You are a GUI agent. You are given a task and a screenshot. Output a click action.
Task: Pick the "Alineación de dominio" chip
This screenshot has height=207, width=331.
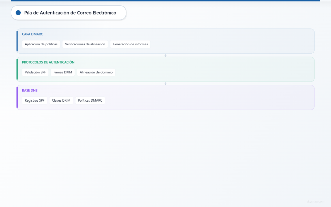[96, 72]
